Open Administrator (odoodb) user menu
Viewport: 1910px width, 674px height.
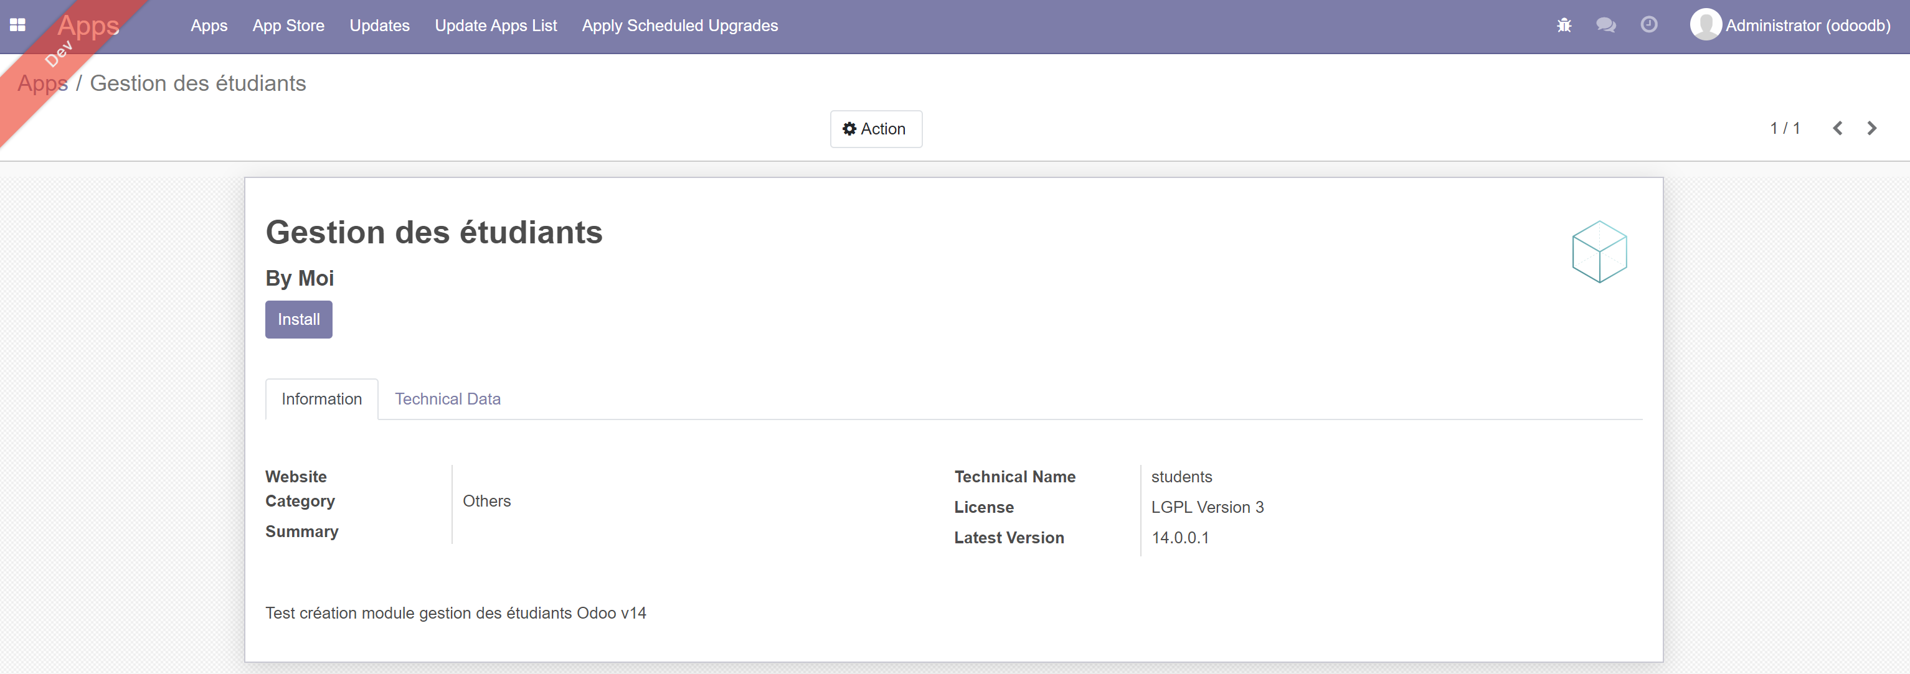pyautogui.click(x=1807, y=25)
